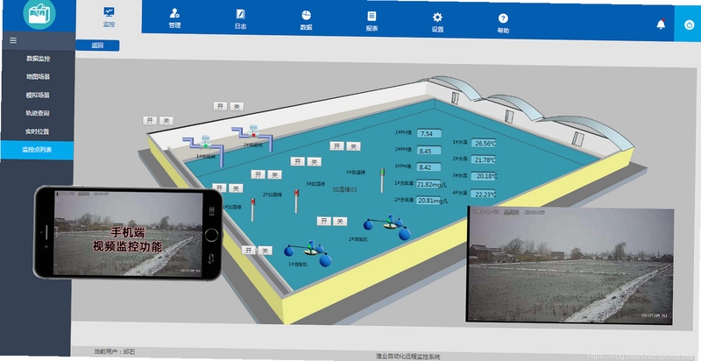
Task: Turn on 1# solenoid valve with 开
Action: coord(150,120)
